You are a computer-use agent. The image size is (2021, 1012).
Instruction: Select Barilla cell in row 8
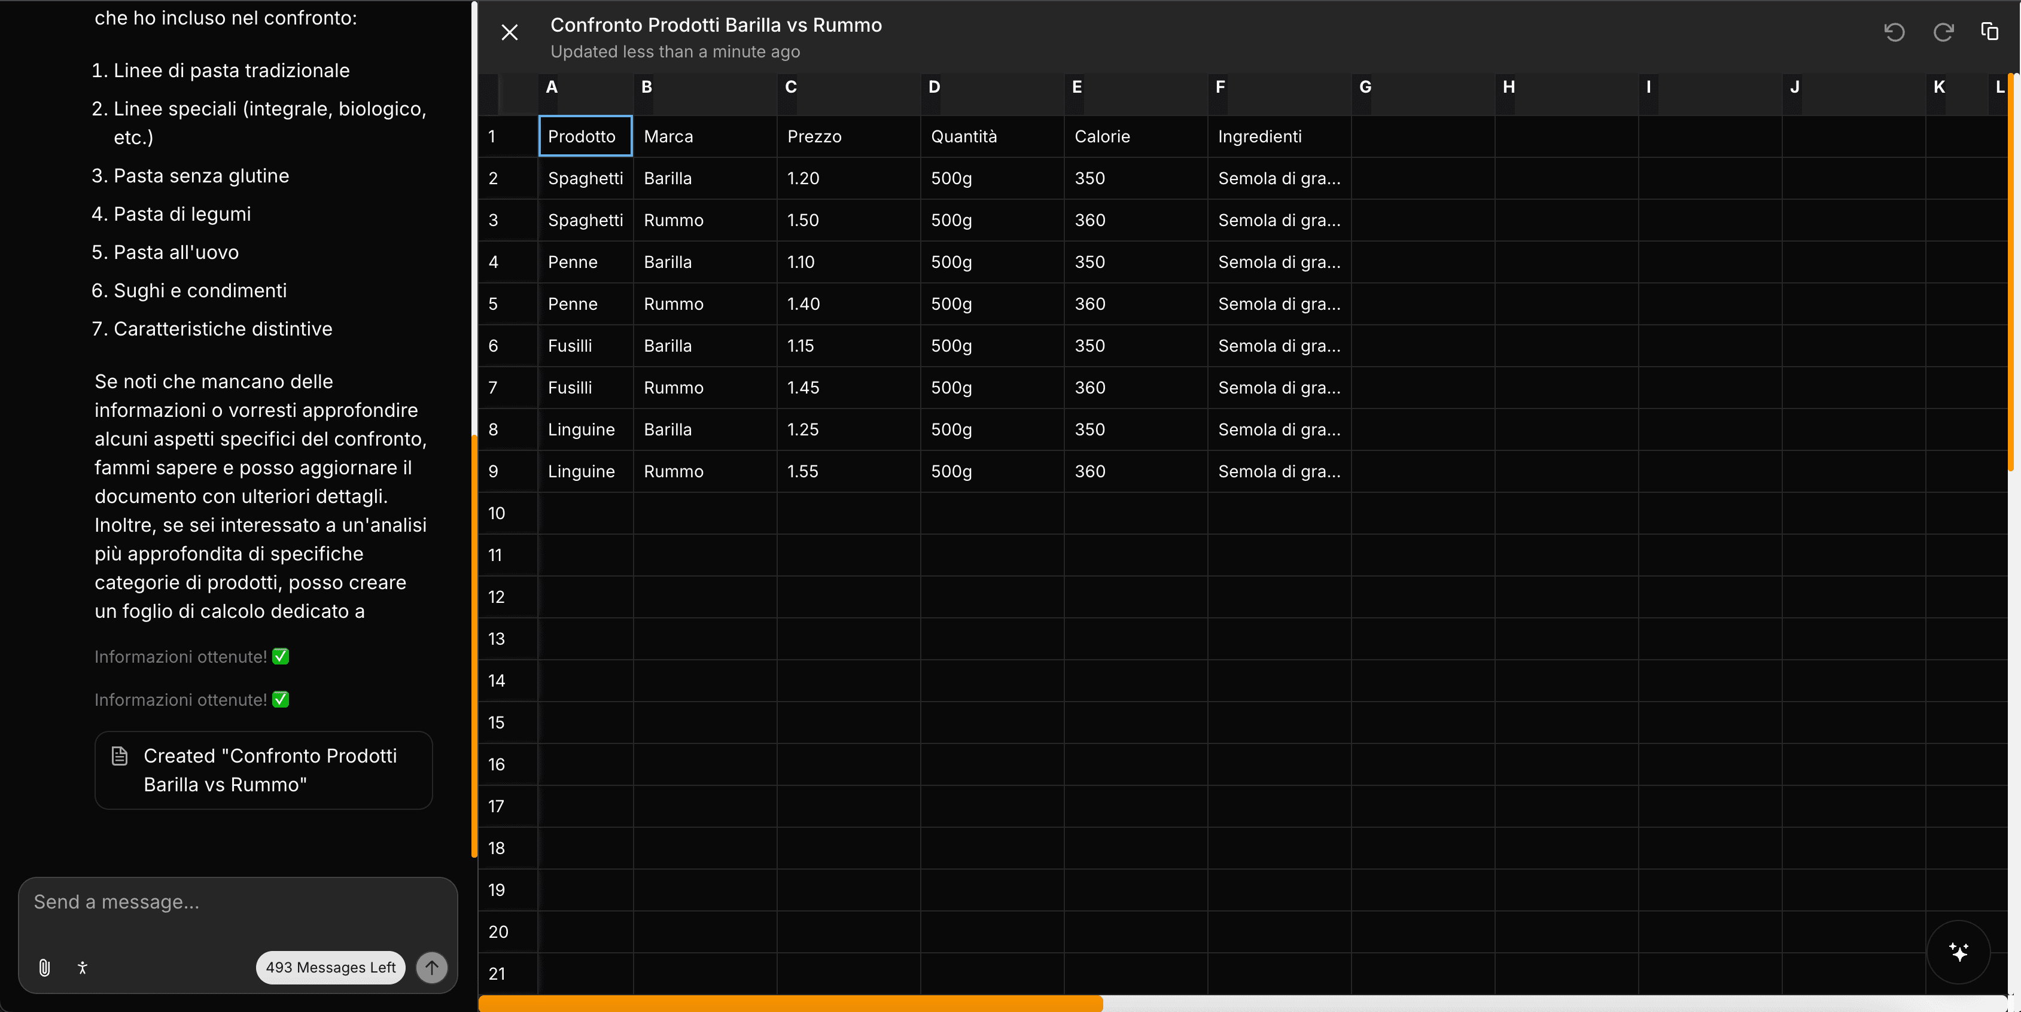tap(705, 430)
